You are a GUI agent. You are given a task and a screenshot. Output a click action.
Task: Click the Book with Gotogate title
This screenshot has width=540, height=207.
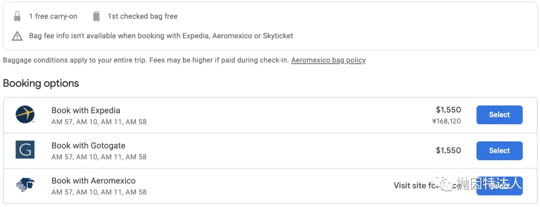pyautogui.click(x=88, y=146)
